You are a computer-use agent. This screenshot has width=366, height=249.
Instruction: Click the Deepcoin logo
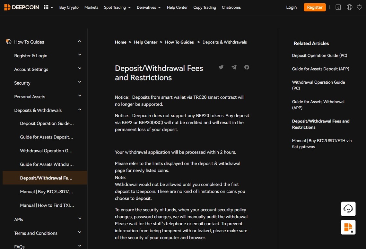(22, 7)
